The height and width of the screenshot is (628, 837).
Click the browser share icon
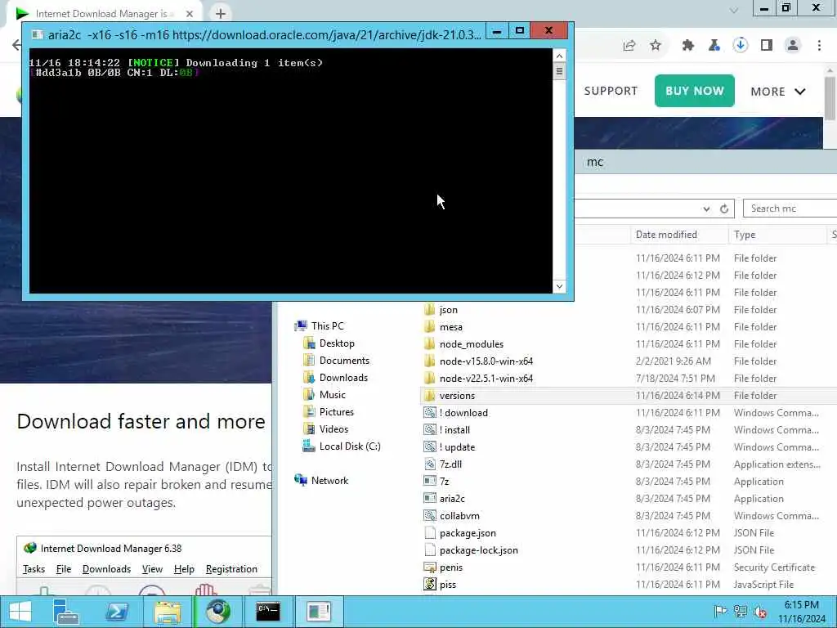tap(629, 46)
